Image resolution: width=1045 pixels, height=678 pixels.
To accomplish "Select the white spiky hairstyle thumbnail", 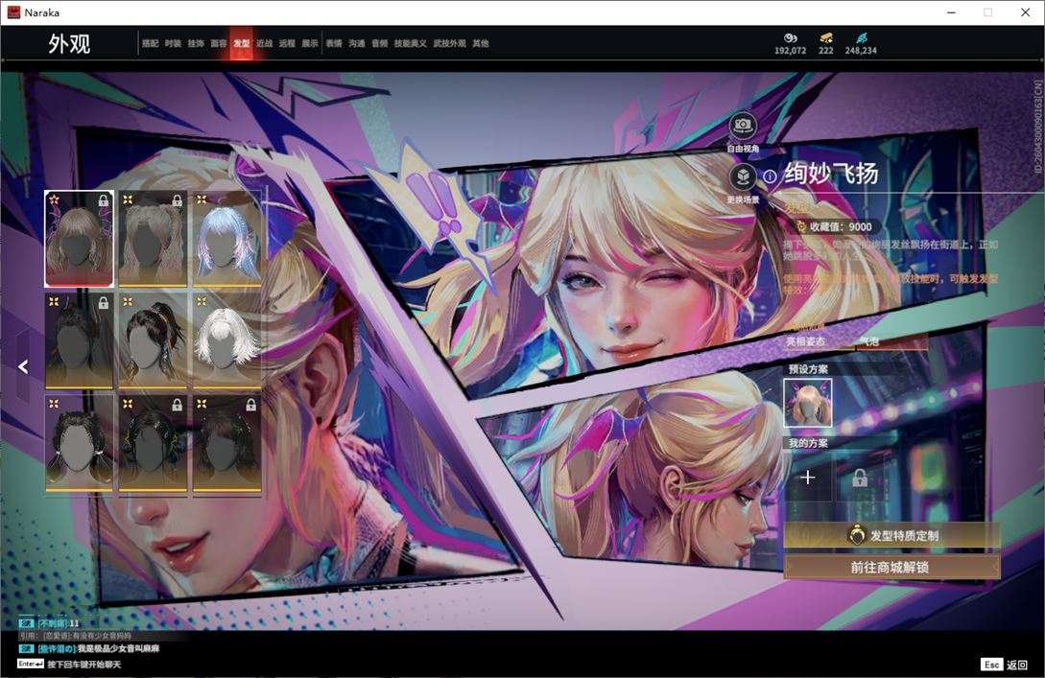I will (x=226, y=340).
